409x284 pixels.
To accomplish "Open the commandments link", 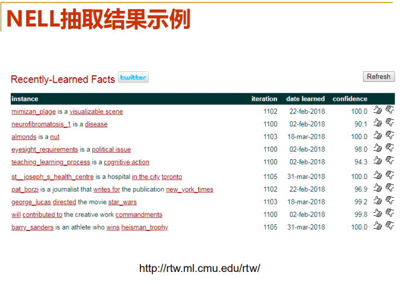I will (x=139, y=215).
